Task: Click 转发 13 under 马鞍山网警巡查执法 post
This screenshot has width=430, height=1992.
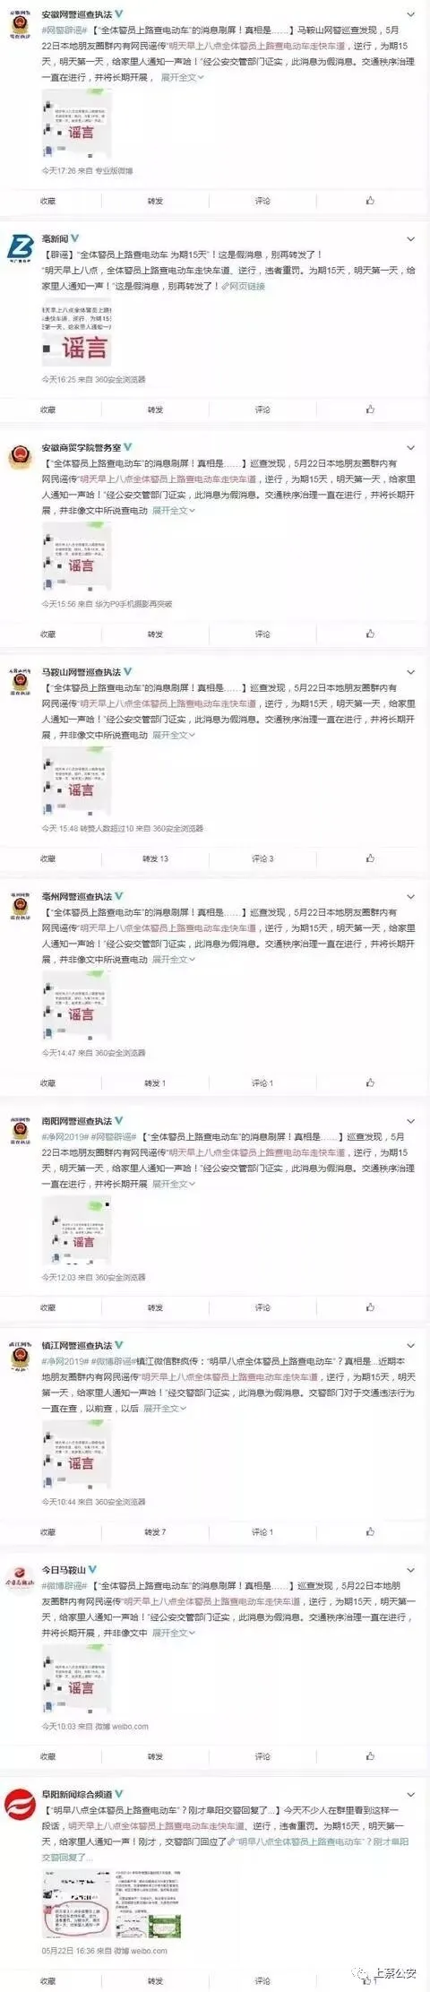Action: pyautogui.click(x=155, y=858)
